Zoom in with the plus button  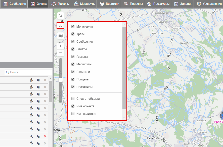point(61,46)
